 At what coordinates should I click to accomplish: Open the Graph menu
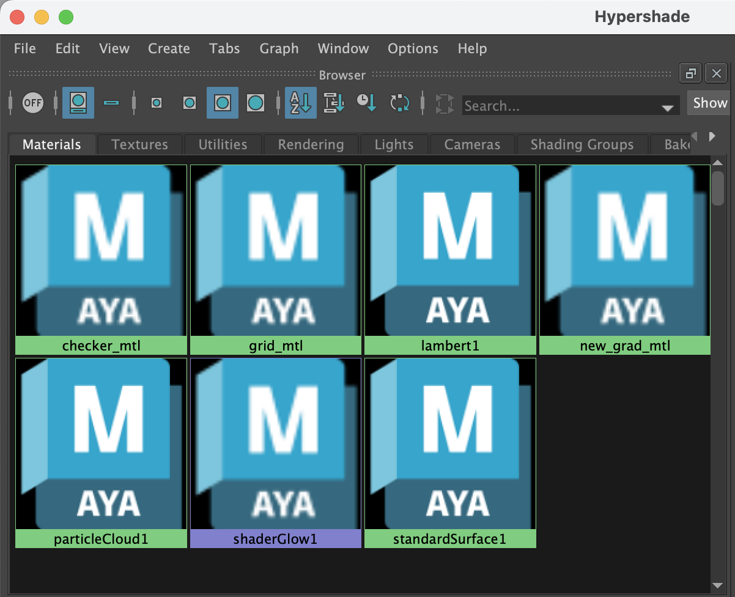tap(279, 48)
